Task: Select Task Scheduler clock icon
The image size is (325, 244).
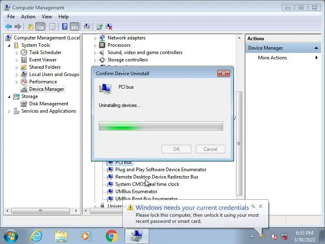Action: pyautogui.click(x=24, y=52)
